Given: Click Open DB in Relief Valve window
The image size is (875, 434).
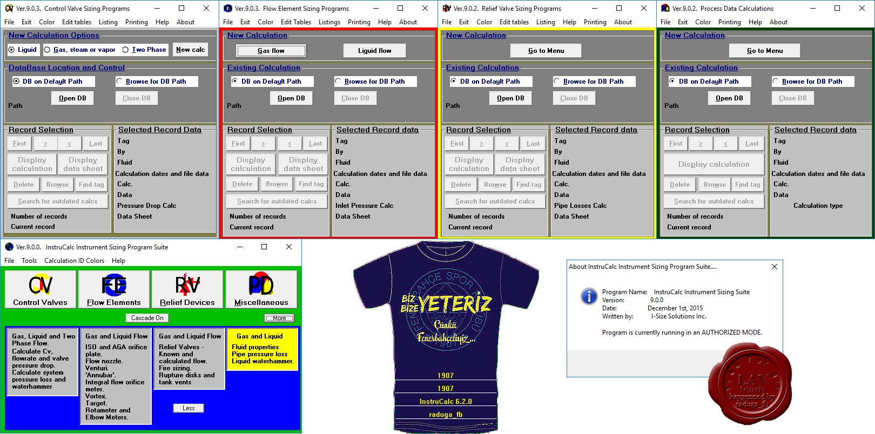Looking at the screenshot, I should [x=510, y=98].
